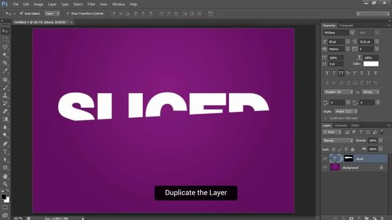Click the trash icon to delete the layer
The width and height of the screenshot is (392, 220).
coord(382,218)
